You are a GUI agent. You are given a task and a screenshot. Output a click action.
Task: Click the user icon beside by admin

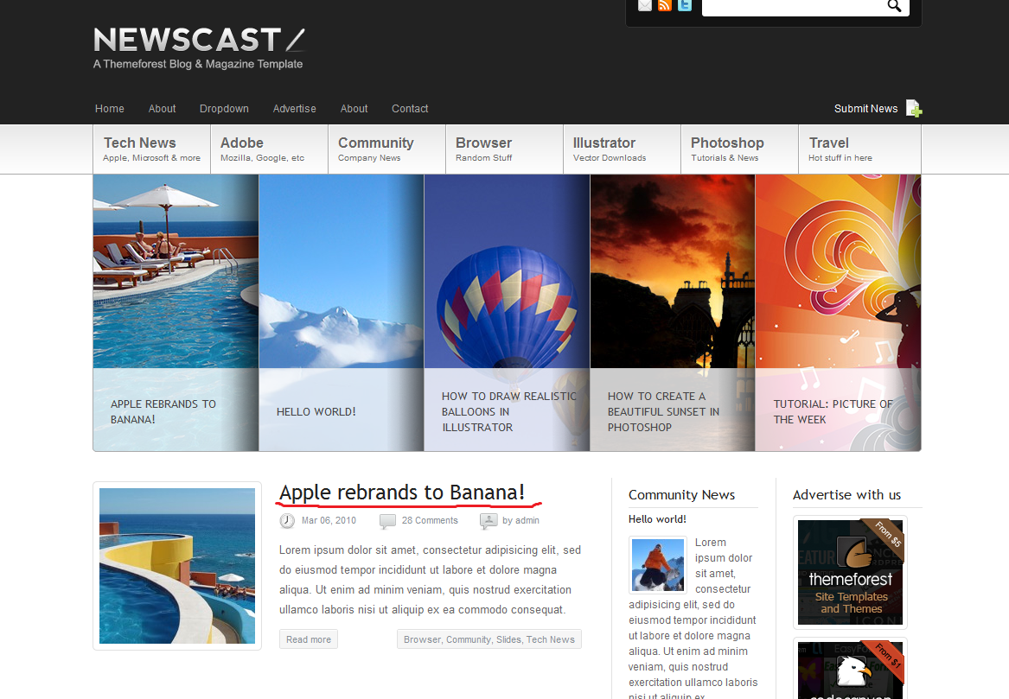coord(489,521)
